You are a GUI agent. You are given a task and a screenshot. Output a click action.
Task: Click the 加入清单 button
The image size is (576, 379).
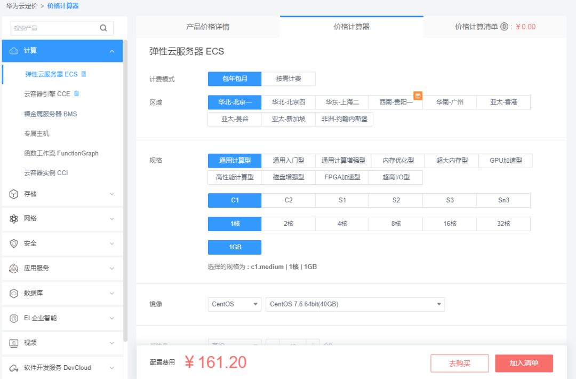(524, 363)
